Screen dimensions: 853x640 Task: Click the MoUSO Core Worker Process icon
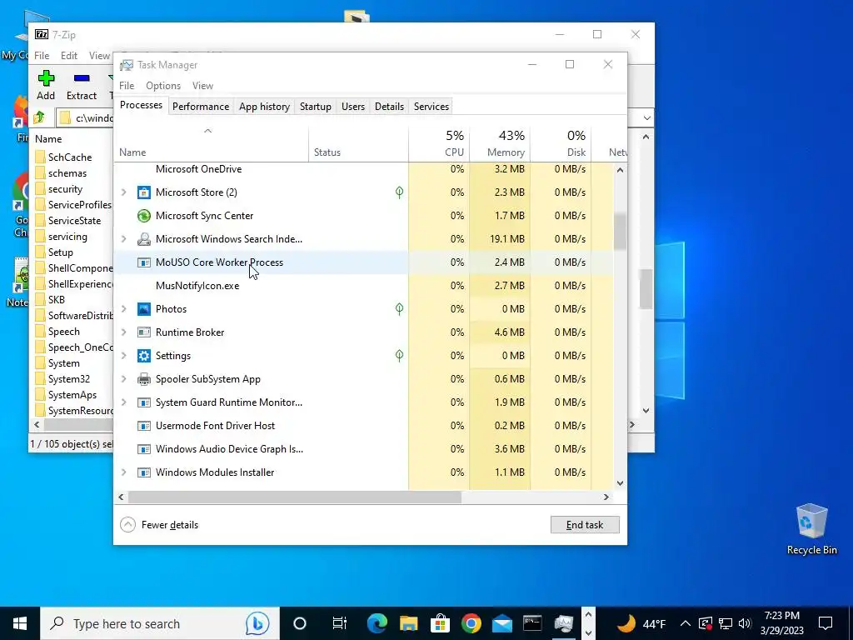[x=143, y=262]
